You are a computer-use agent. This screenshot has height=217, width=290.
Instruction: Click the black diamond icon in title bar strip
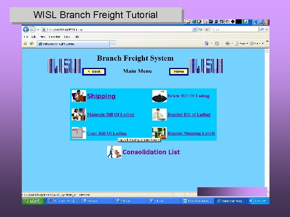233,22
